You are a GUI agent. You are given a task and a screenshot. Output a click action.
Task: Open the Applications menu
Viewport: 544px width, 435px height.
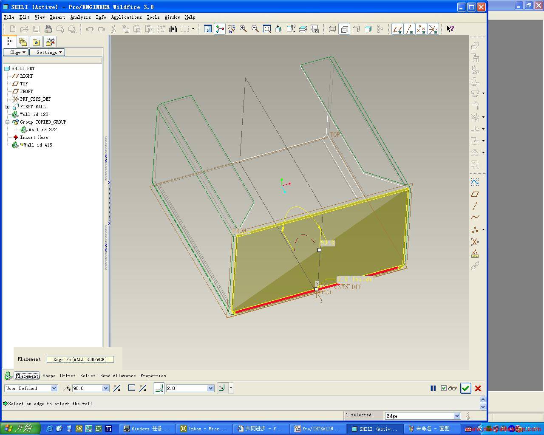(126, 17)
